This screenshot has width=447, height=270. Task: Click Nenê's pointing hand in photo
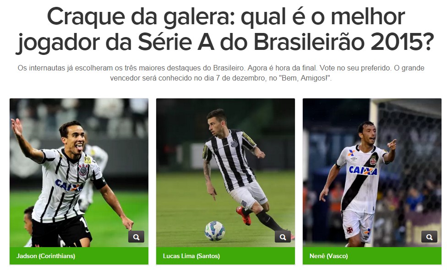[x=392, y=145]
